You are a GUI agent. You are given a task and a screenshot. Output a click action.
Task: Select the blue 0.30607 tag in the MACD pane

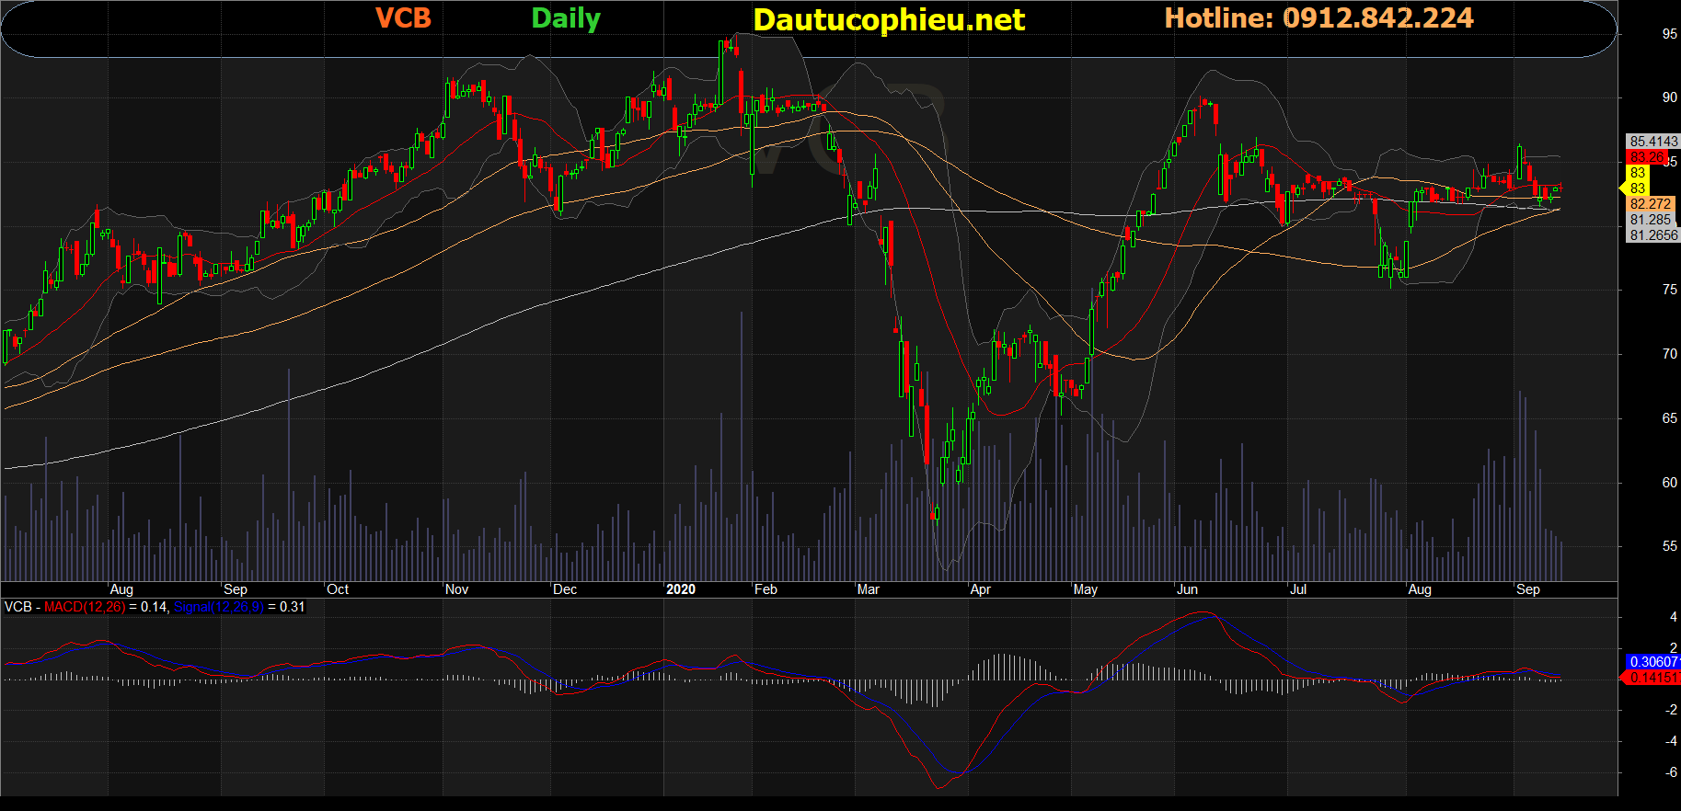(1652, 662)
